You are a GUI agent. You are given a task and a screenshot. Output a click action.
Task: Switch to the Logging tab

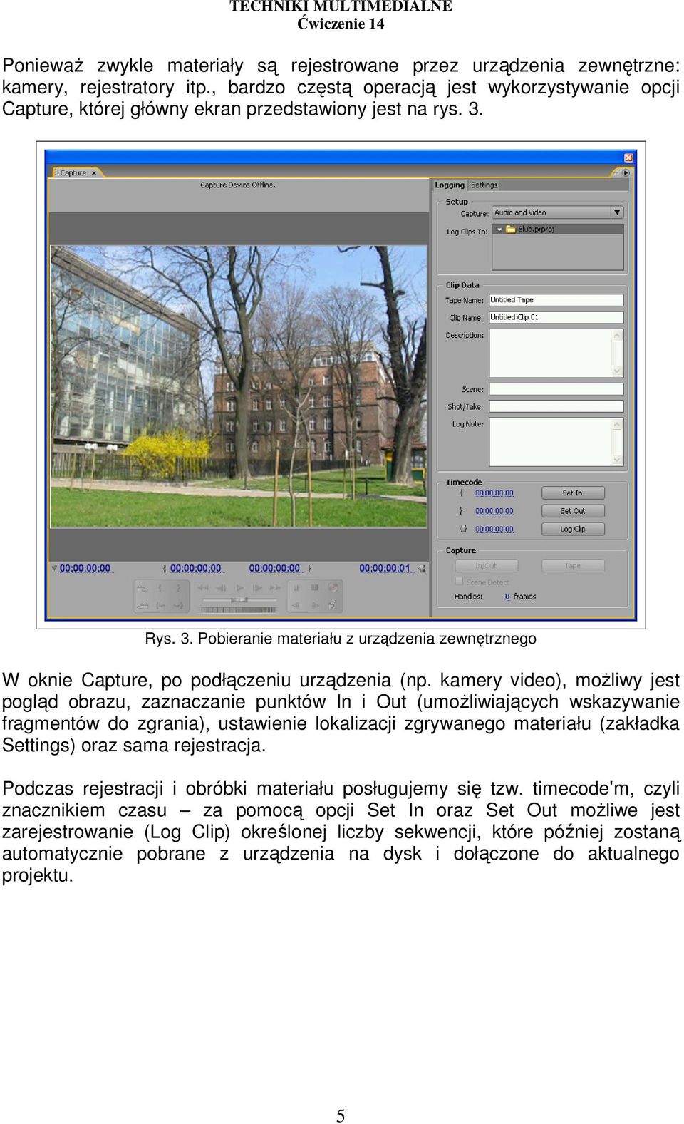coord(450,185)
